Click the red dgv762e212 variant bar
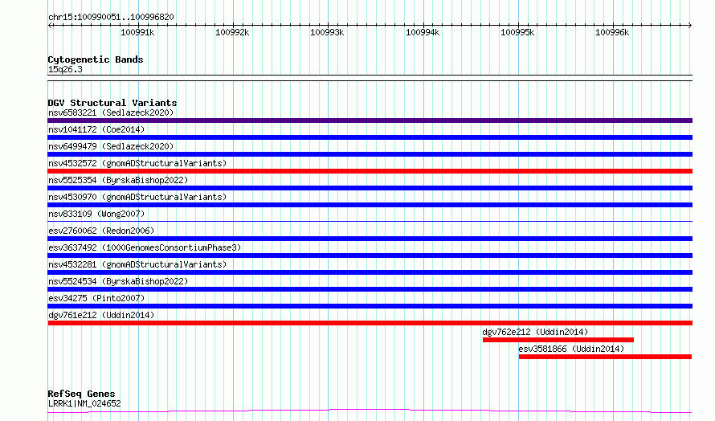 coord(558,340)
